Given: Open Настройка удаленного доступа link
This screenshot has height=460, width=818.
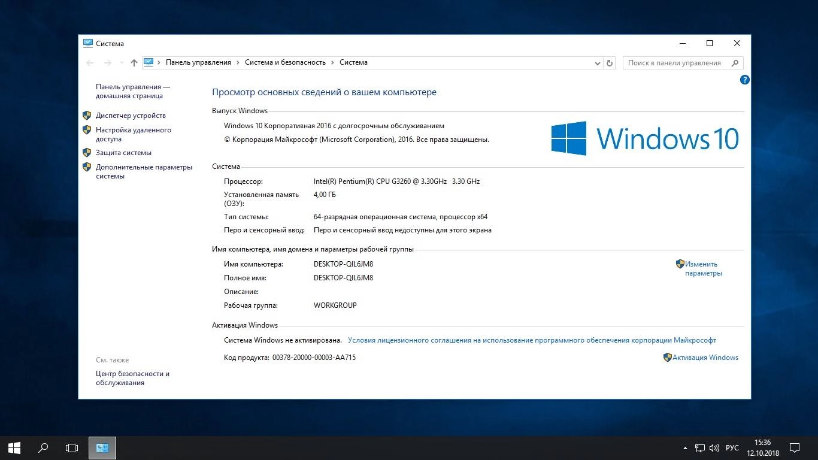Looking at the screenshot, I should [x=134, y=134].
